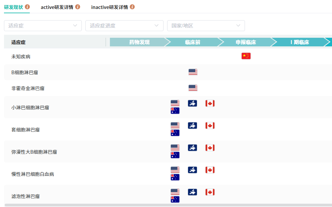Click the info icon beside inactive研发详情
332x207 pixels.
click(x=132, y=7)
